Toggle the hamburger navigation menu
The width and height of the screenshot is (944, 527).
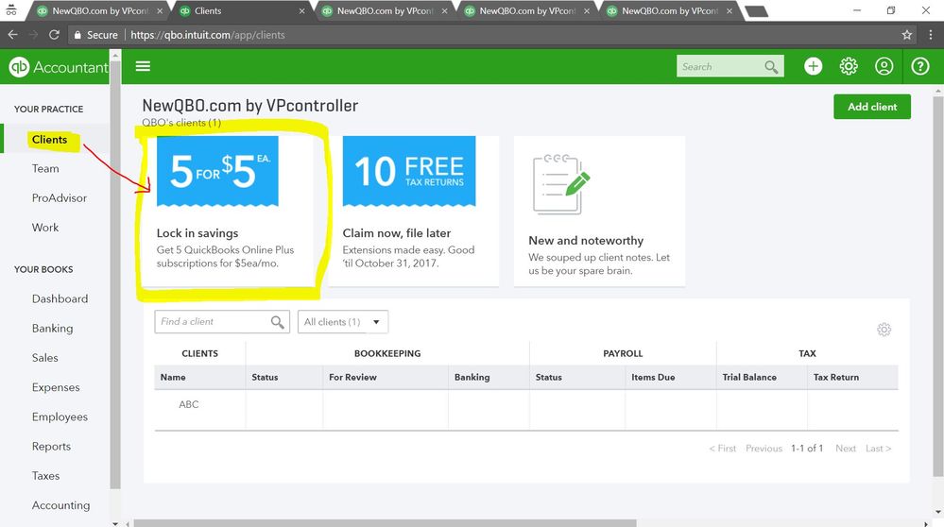coord(143,66)
